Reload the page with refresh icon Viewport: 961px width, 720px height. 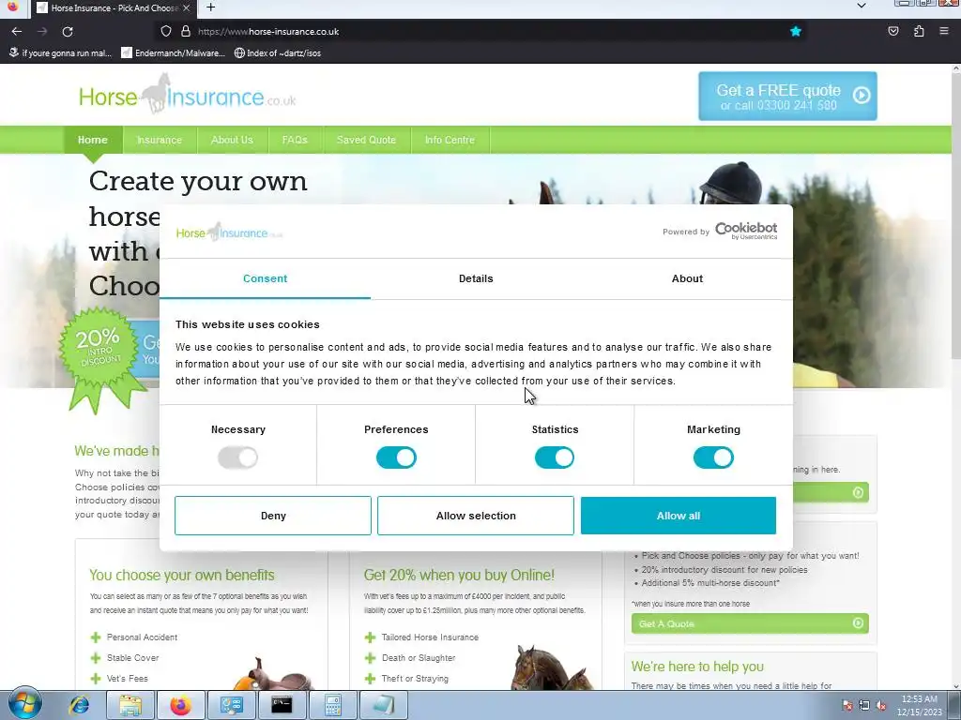tap(68, 31)
